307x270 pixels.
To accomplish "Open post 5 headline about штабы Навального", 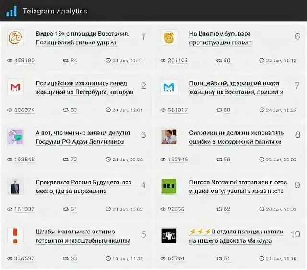I will coord(83,236).
